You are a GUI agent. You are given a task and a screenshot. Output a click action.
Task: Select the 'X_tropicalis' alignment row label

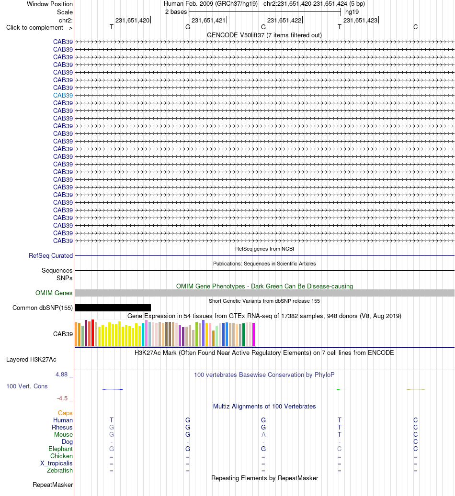[x=57, y=463]
